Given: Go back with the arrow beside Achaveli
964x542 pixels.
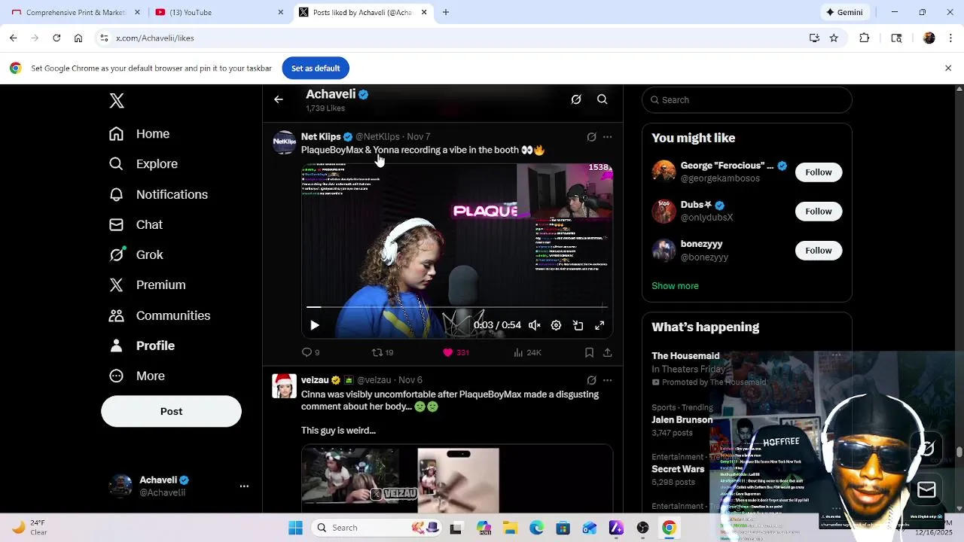Looking at the screenshot, I should 279,99.
